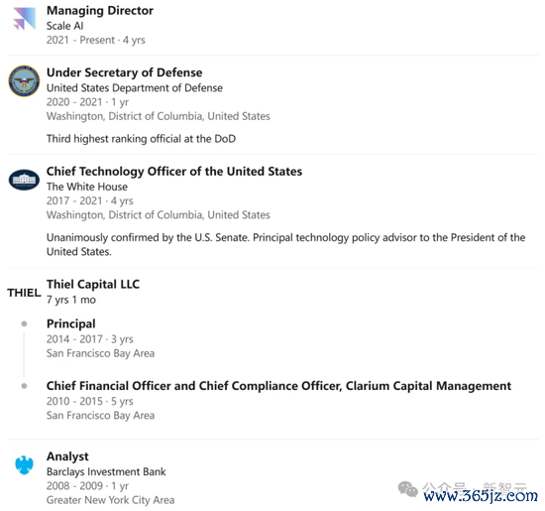The image size is (545, 511).
Task: Open Clarium Capital Management CFO role title
Action: (x=278, y=386)
